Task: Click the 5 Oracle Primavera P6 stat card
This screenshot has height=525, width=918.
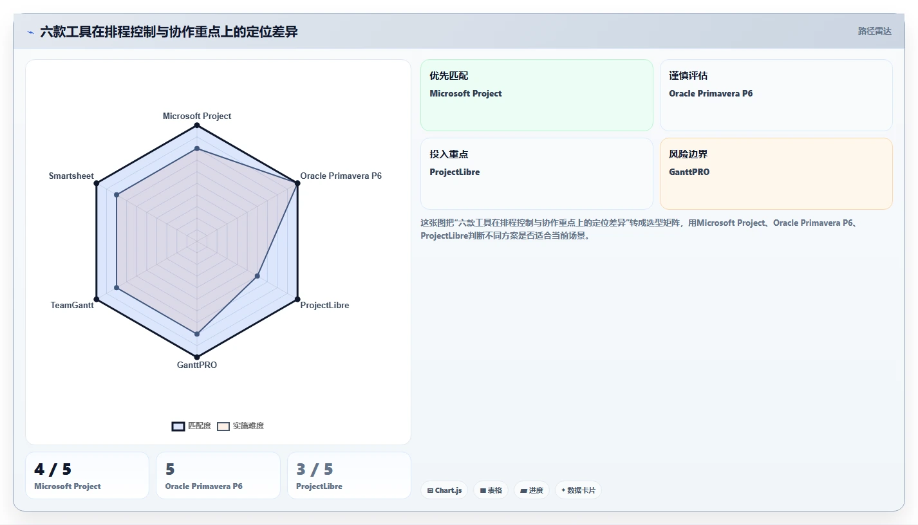Action: click(x=218, y=475)
